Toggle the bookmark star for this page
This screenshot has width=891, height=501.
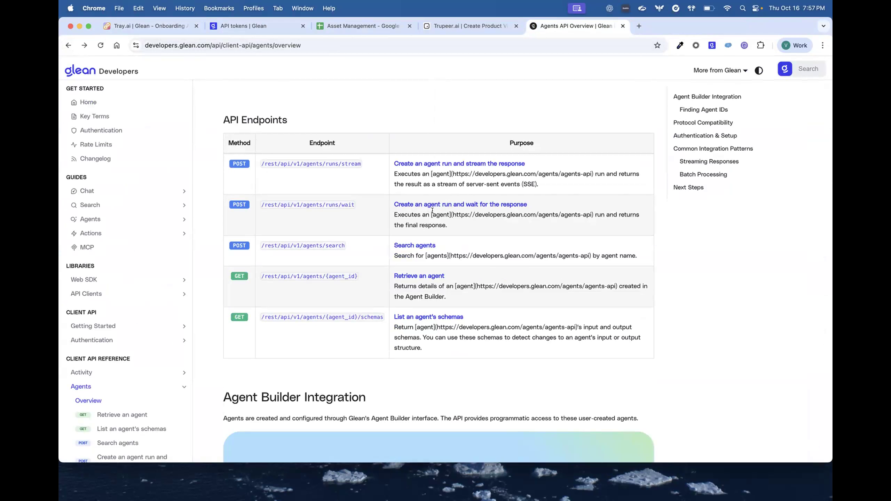(657, 45)
